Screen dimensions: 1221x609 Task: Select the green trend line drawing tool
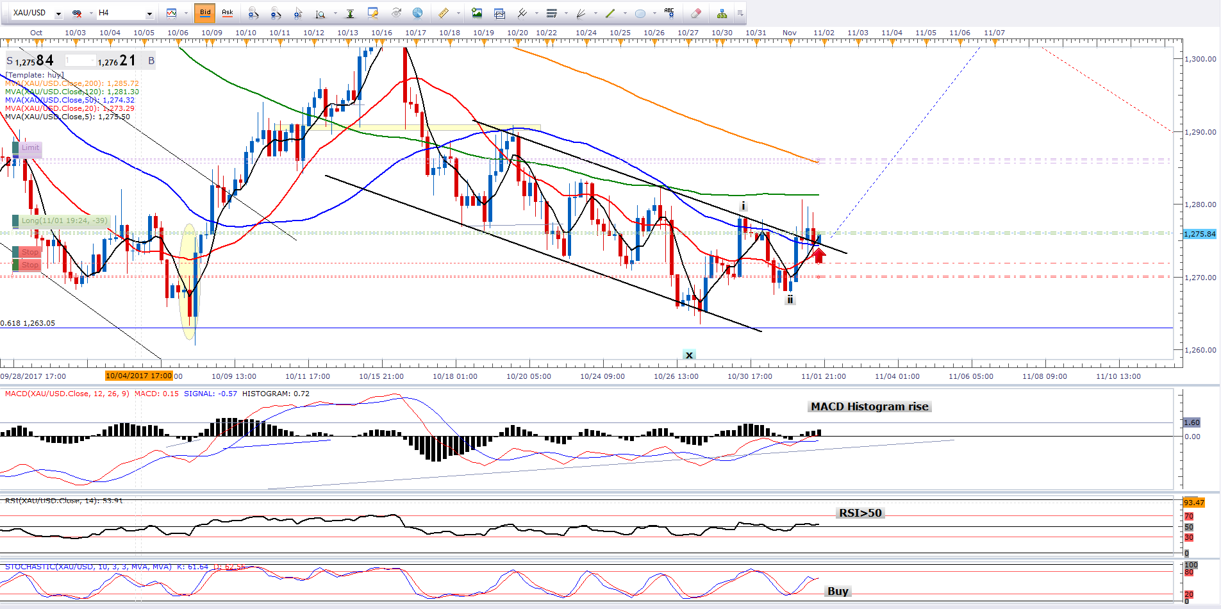[610, 13]
